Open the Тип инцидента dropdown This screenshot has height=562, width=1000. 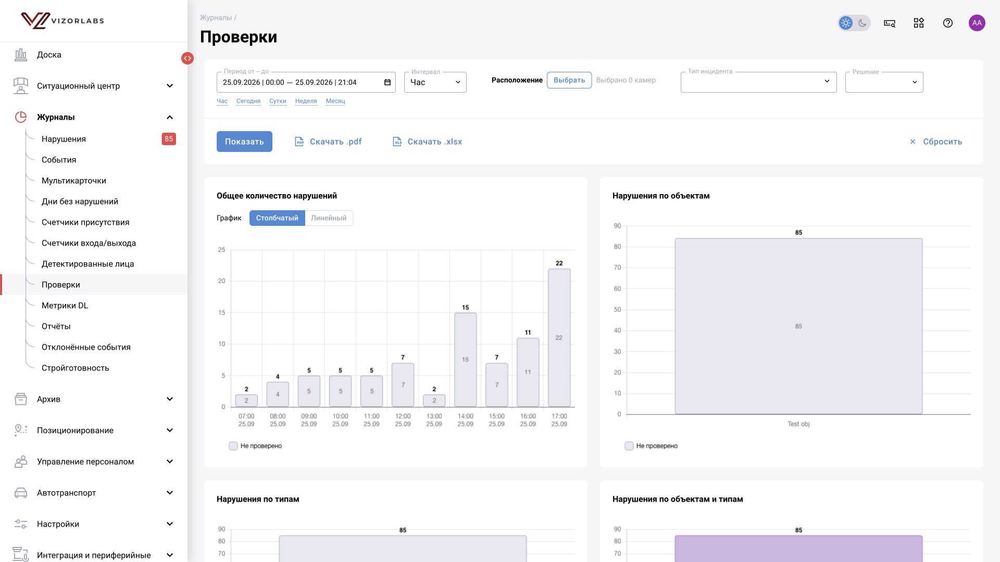(759, 82)
